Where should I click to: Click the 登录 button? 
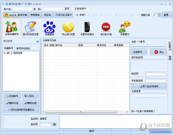(67, 9)
